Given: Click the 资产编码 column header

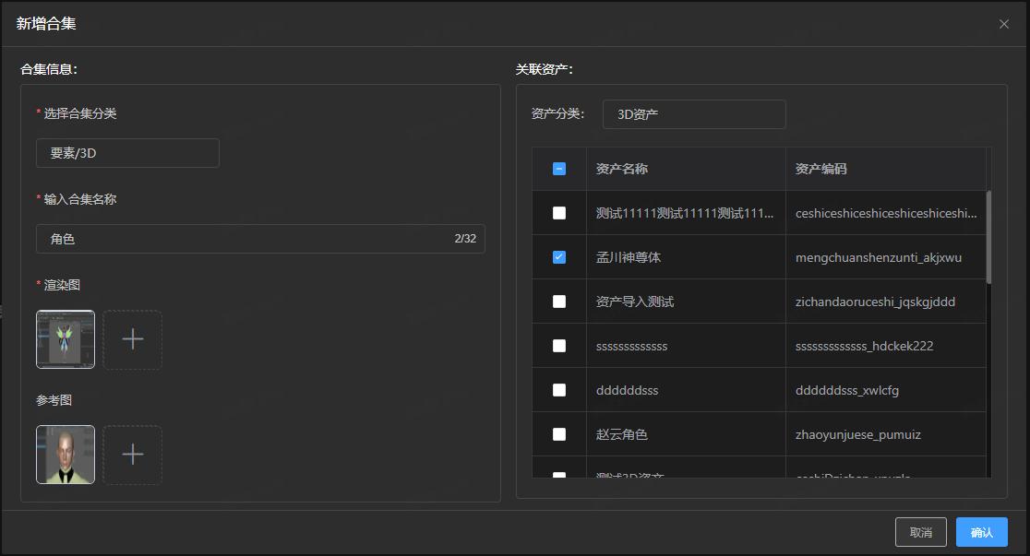Looking at the screenshot, I should pos(820,169).
